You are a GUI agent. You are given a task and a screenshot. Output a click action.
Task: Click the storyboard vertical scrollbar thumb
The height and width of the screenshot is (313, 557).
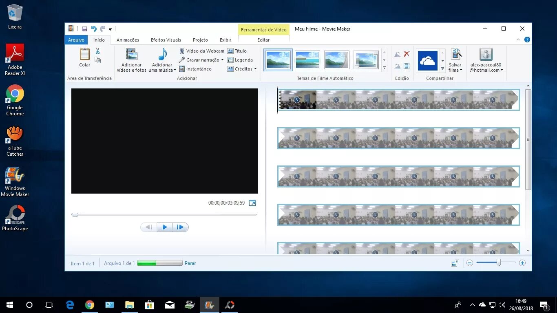tap(528, 139)
